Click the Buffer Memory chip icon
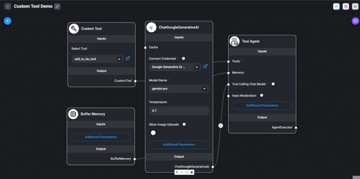The width and height of the screenshot is (360, 179). tap(73, 114)
